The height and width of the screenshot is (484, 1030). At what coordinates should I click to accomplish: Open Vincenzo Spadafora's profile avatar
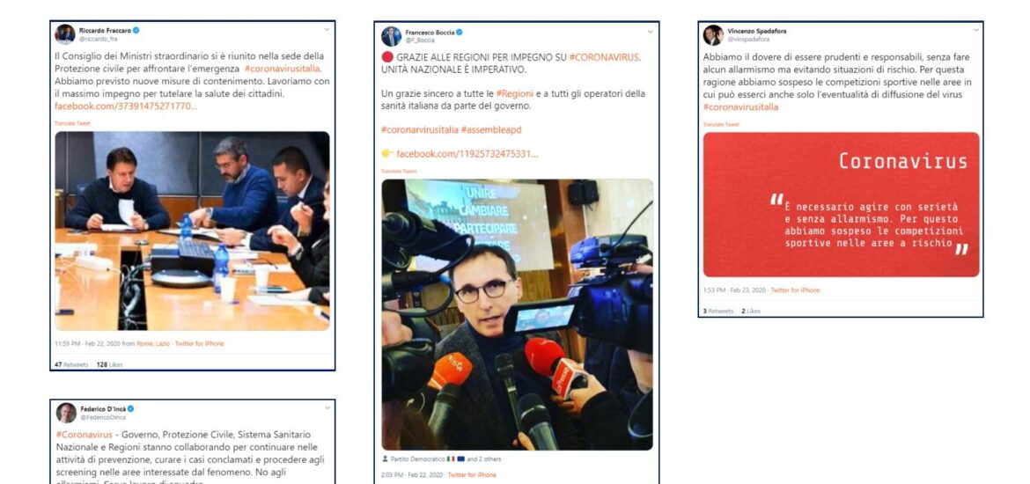coord(713,35)
